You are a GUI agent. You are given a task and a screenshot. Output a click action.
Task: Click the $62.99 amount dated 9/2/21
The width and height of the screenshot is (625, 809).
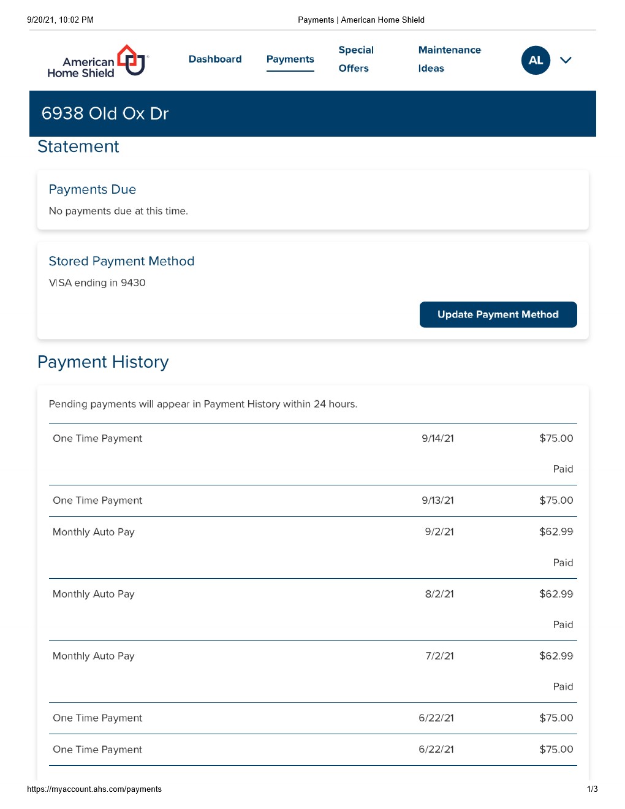click(556, 532)
